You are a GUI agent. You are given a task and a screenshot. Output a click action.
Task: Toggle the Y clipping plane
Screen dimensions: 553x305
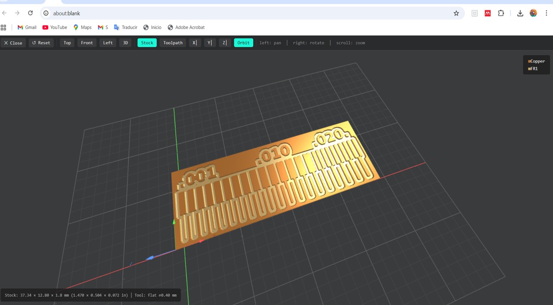point(210,43)
